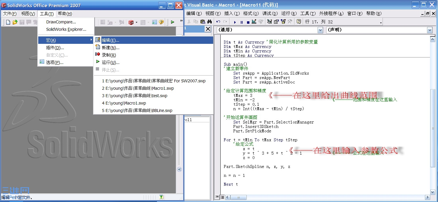Expand the 宏(A) submenu entry
The image size is (438, 202).
(66, 40)
